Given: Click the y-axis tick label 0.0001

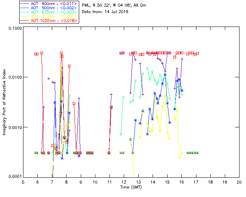Looking at the screenshot, I should 15,177.
